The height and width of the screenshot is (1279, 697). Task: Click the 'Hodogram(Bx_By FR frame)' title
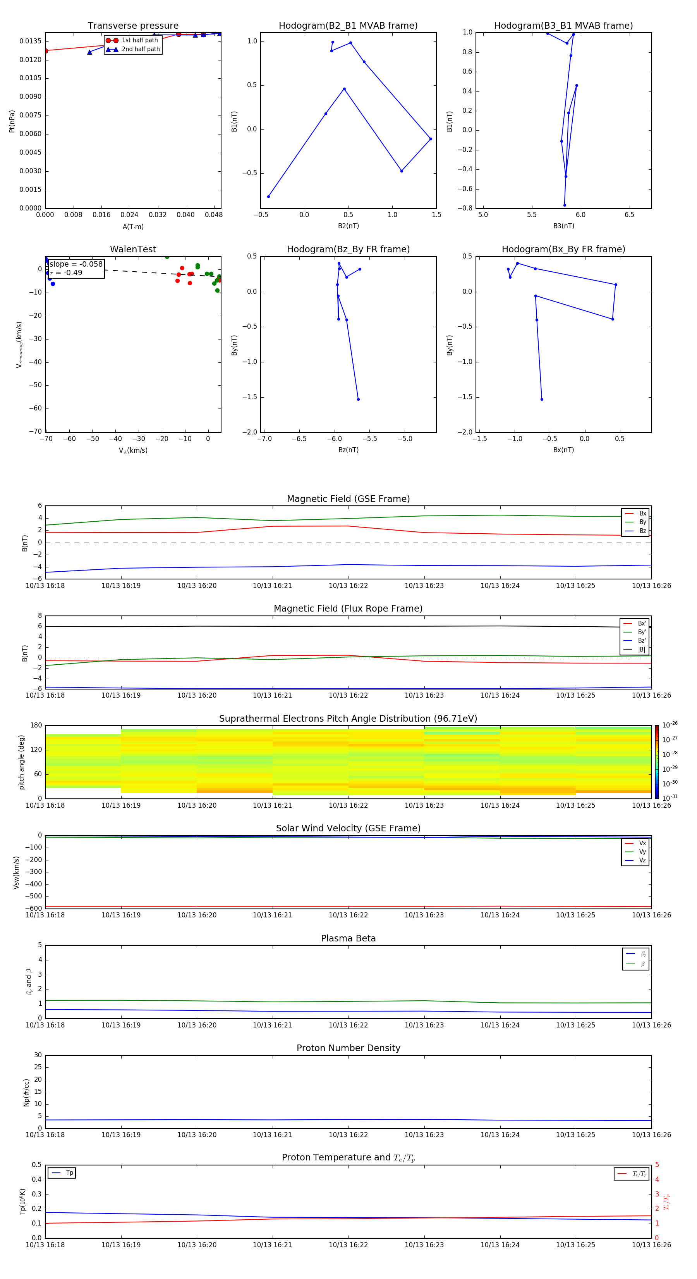point(563,249)
